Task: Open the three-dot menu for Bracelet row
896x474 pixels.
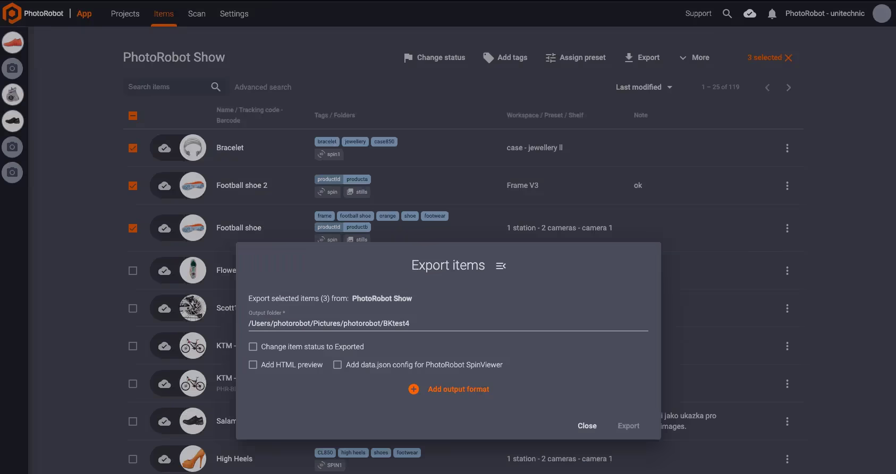Action: point(787,148)
